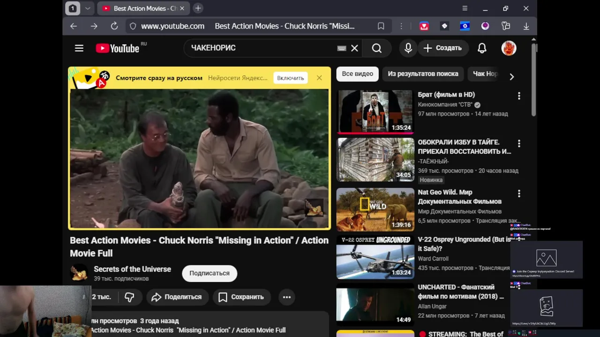Select the Best Action Movies browser tab
The height and width of the screenshot is (337, 600).
click(x=143, y=8)
